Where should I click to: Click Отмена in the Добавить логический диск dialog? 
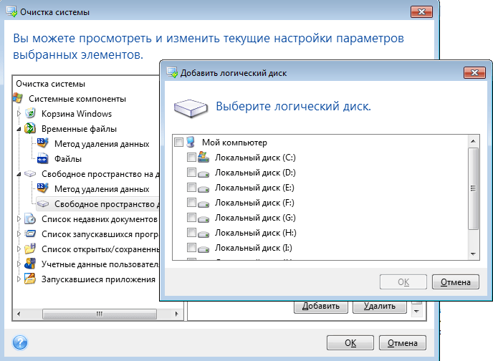pos(456,281)
